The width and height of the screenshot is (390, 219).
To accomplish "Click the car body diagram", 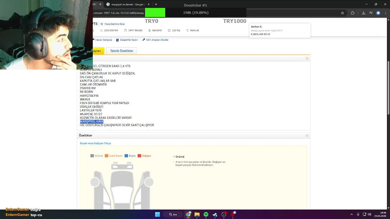I will [122, 186].
